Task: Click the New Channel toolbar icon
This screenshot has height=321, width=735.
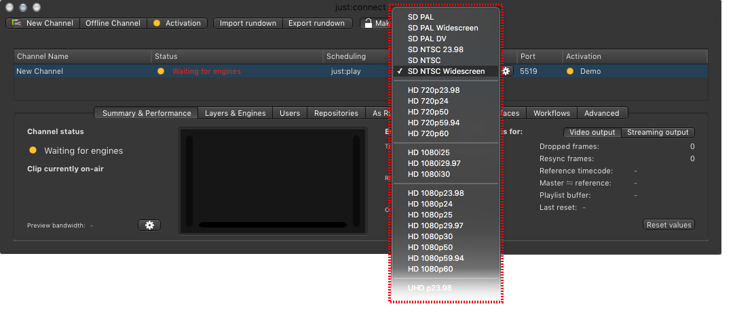Action: pos(17,23)
